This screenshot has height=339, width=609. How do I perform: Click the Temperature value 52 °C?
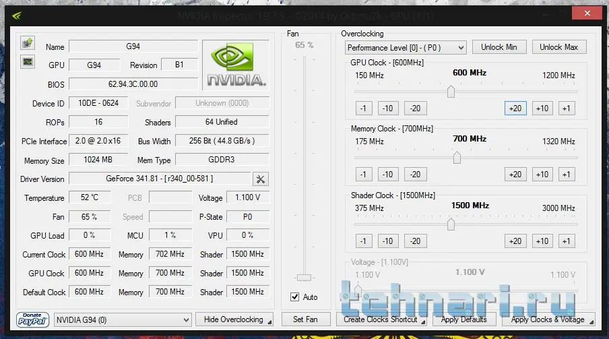click(x=90, y=197)
